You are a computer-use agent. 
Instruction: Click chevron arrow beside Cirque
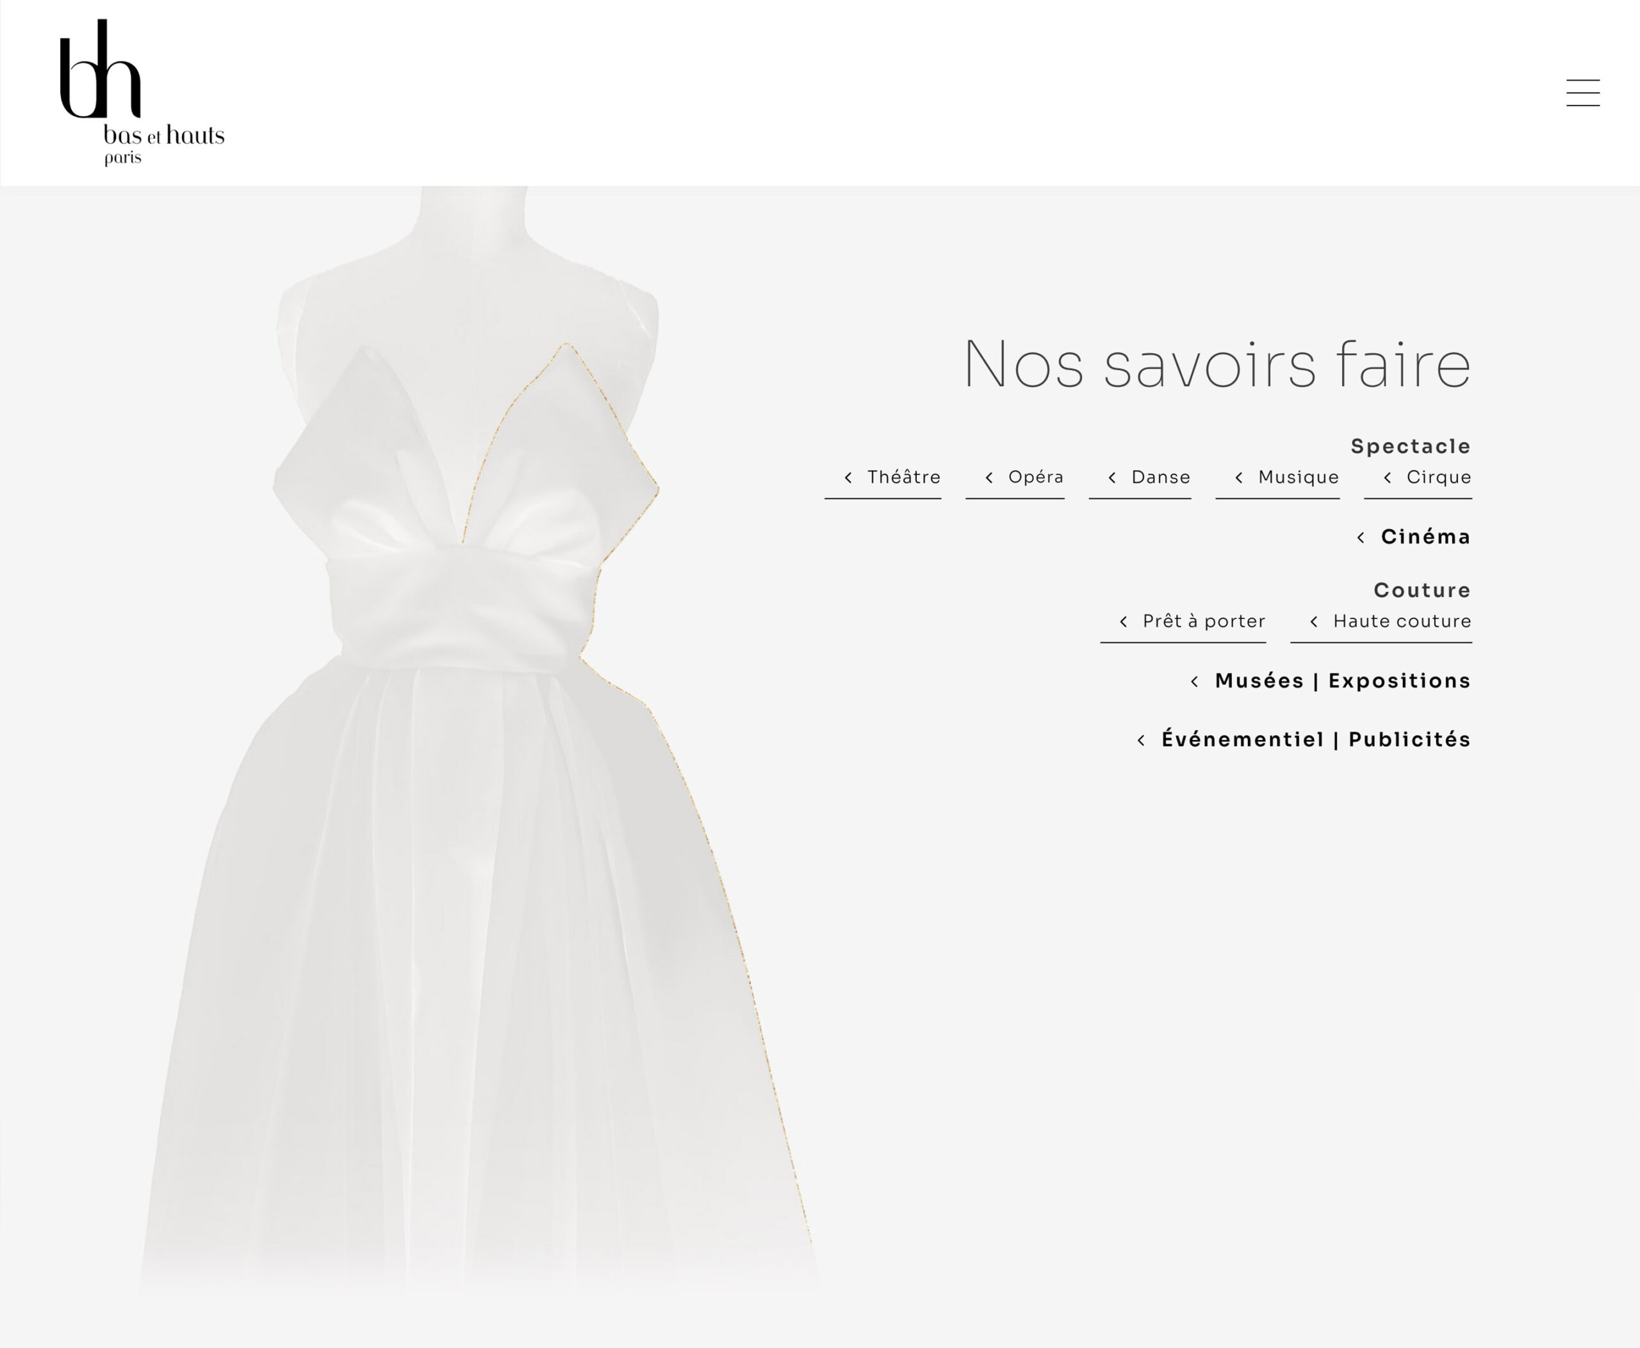[1387, 477]
